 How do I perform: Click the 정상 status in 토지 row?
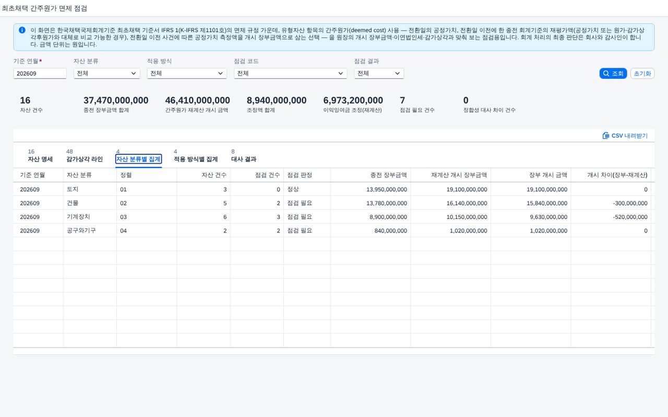tap(293, 189)
